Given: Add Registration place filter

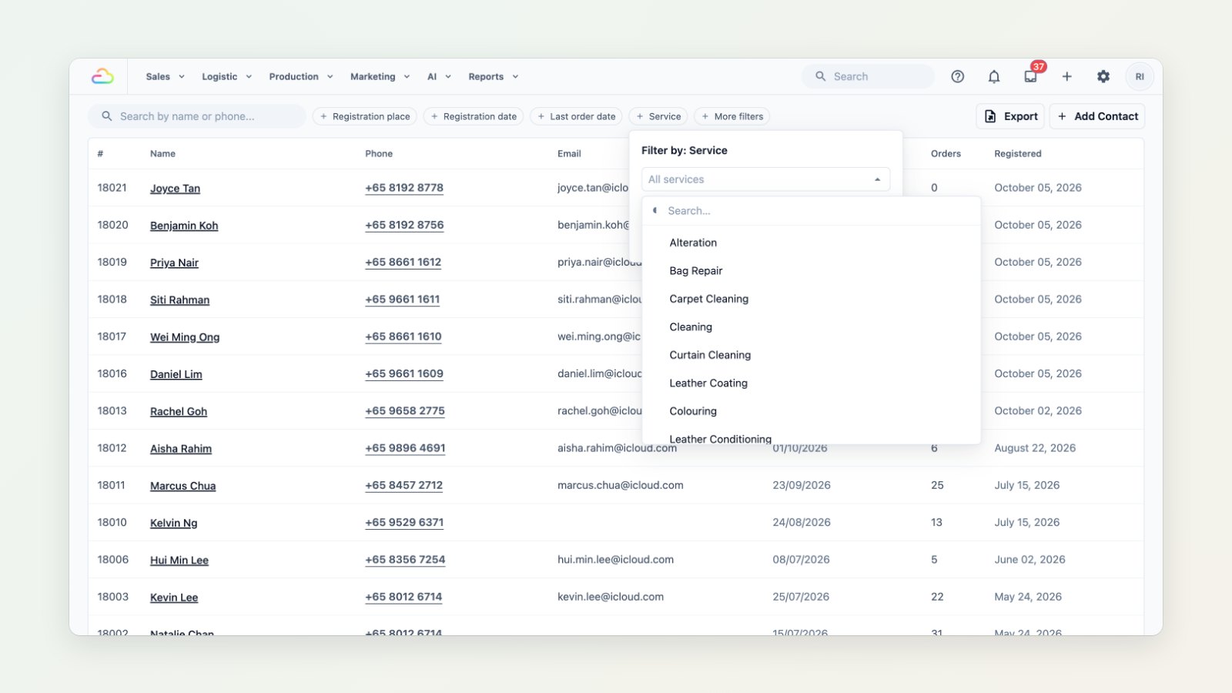Looking at the screenshot, I should coord(365,116).
